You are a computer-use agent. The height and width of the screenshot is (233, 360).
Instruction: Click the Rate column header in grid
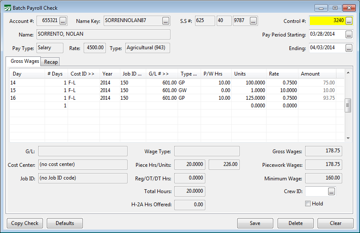[x=282, y=74]
